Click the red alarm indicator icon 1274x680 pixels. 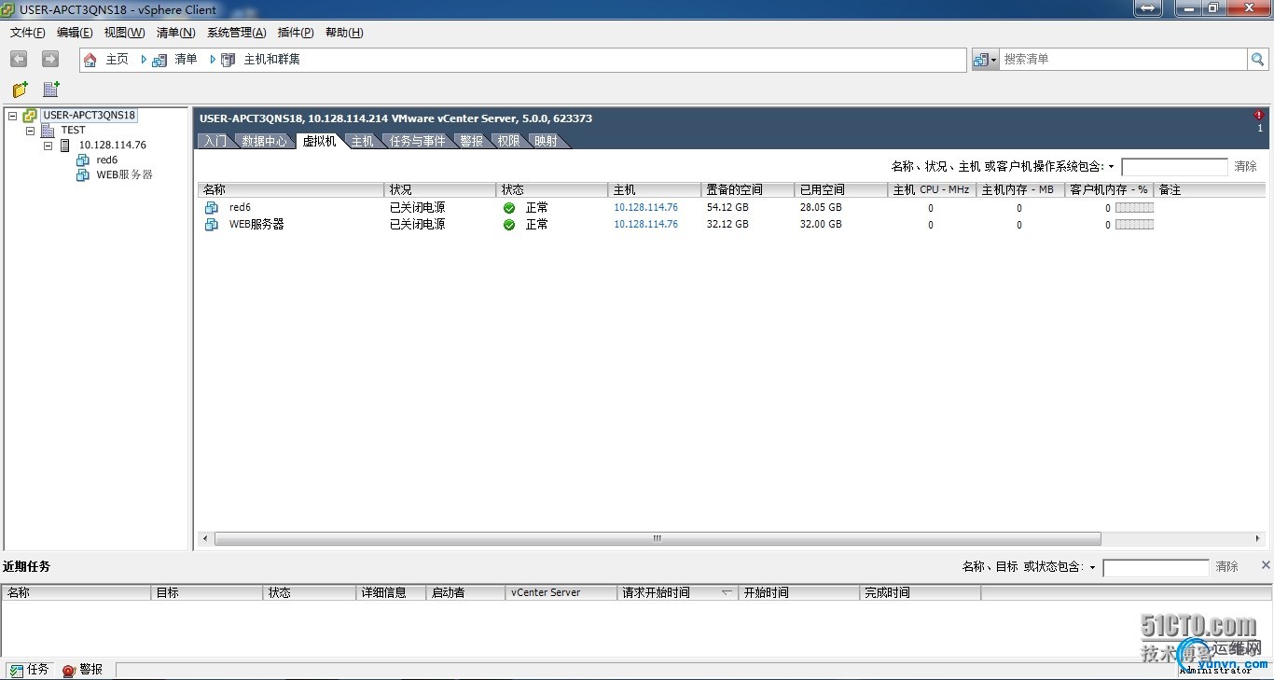[1259, 116]
